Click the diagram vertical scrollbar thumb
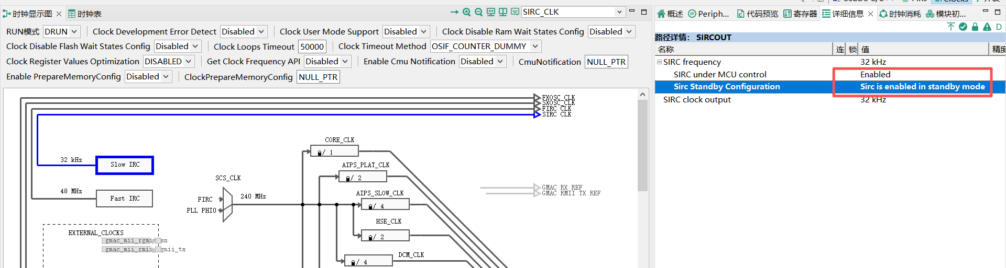 point(642,146)
